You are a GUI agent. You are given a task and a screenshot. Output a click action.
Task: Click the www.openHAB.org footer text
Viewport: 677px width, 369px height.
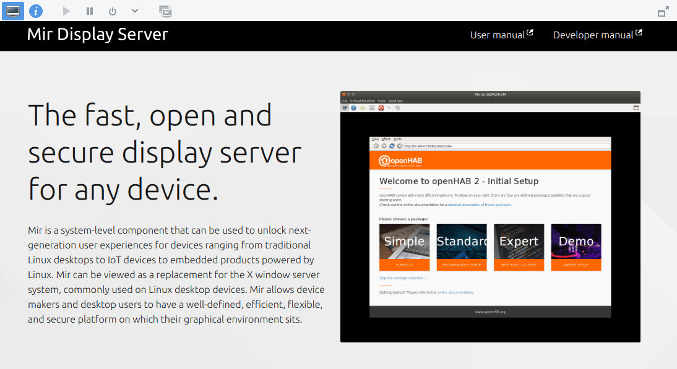coord(490,312)
